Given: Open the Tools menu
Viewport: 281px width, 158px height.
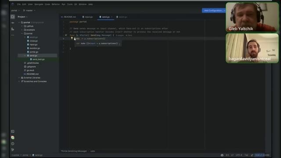Looking at the screenshot, I should (70, 4).
